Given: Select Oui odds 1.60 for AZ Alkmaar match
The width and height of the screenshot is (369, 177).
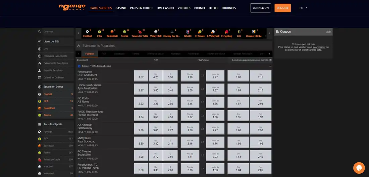Looking at the screenshot, I should (239, 129).
